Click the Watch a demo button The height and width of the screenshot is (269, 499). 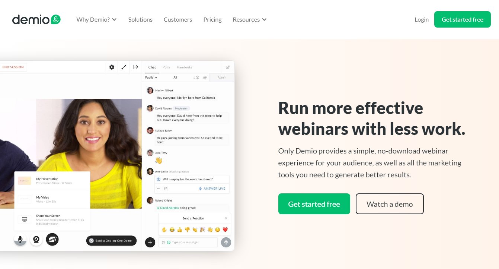tap(390, 204)
